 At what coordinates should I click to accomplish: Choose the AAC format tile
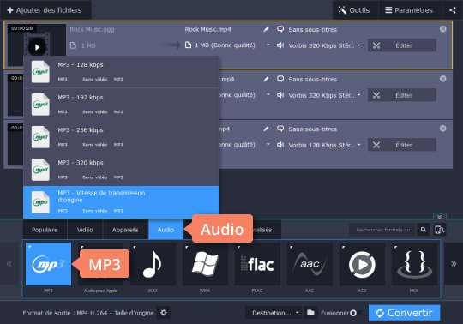click(310, 264)
